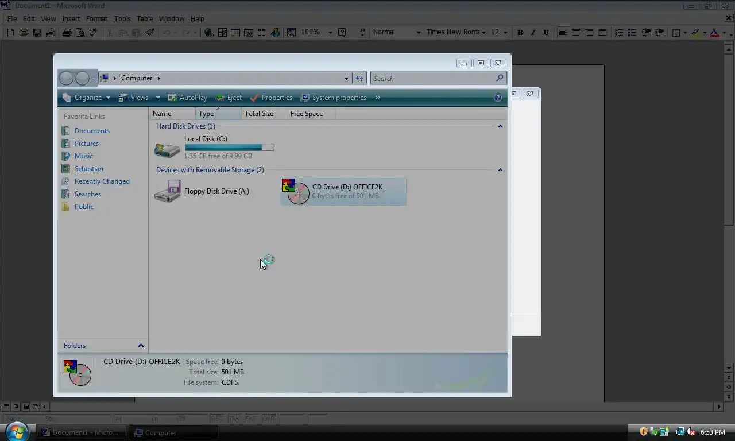Toggle the OVR overtype indicator in status bar
Screen dimensions: 735x441
pos(269,419)
